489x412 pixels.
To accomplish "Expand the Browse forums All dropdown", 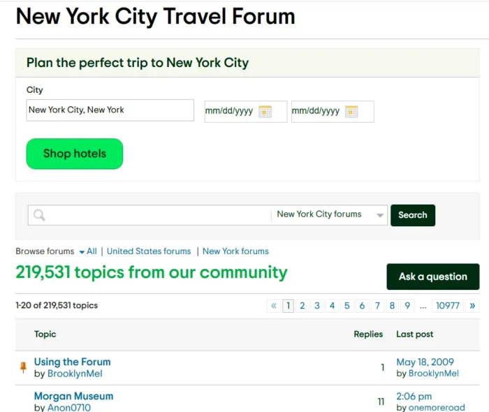I will point(88,251).
